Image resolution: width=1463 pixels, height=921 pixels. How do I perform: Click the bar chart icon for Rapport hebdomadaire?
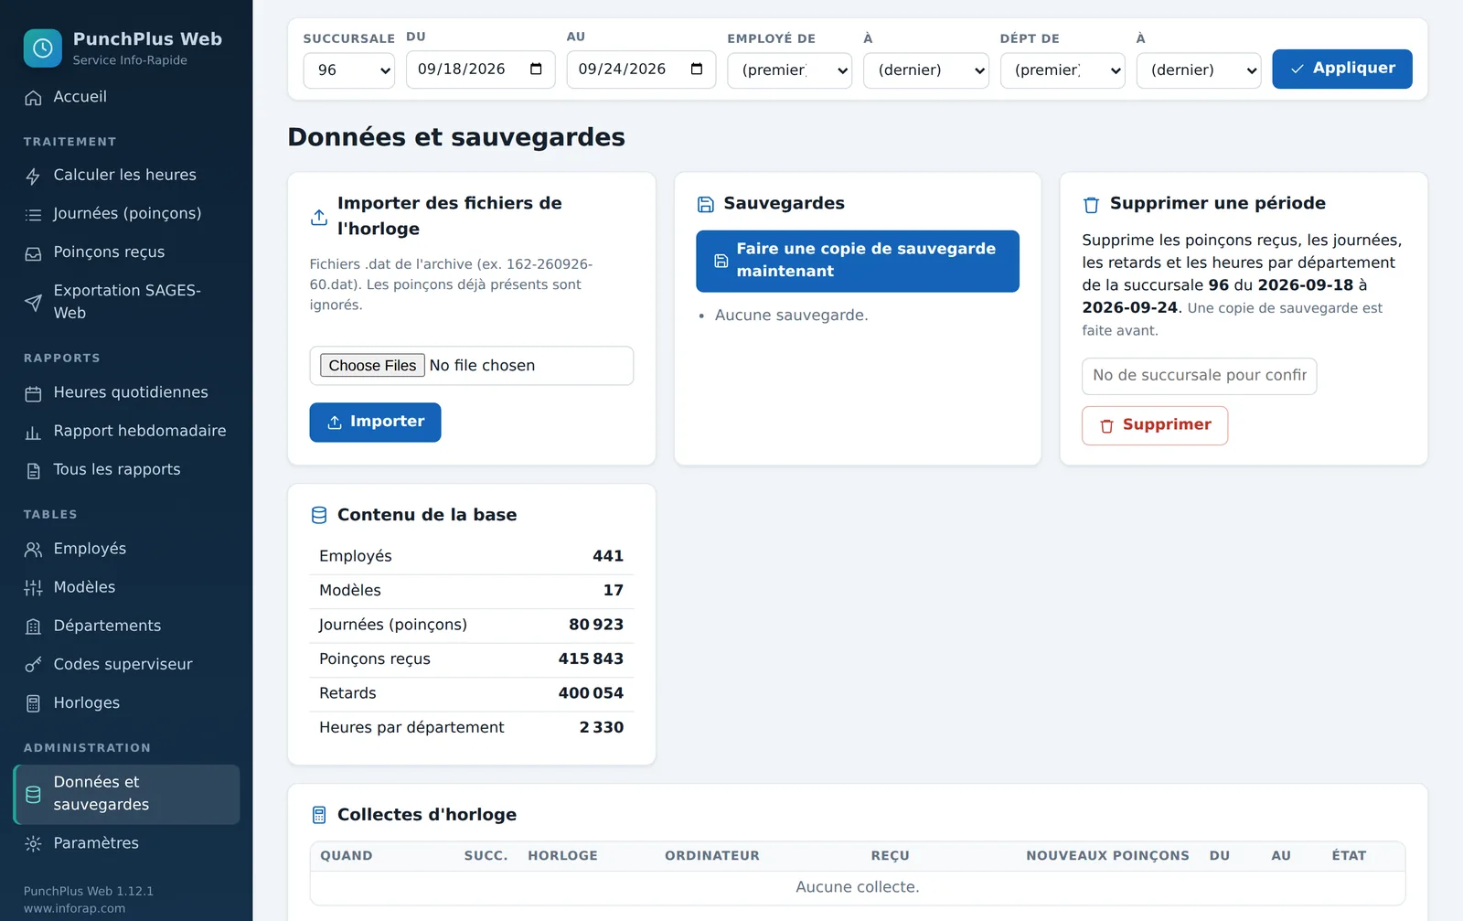pos(33,433)
